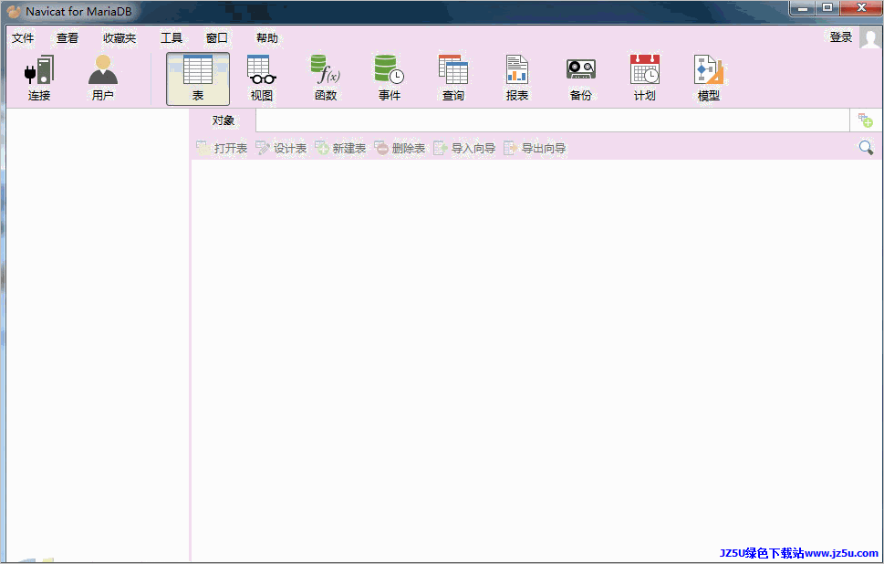
Task: Open the 查询 (Query) toolbar icon
Action: pyautogui.click(x=453, y=78)
